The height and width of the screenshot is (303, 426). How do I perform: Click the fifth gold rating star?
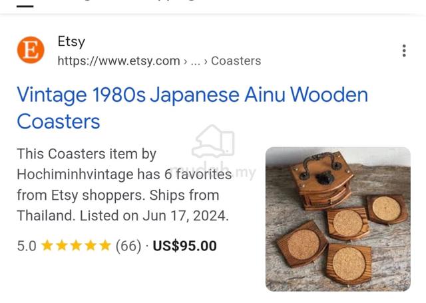click(105, 245)
